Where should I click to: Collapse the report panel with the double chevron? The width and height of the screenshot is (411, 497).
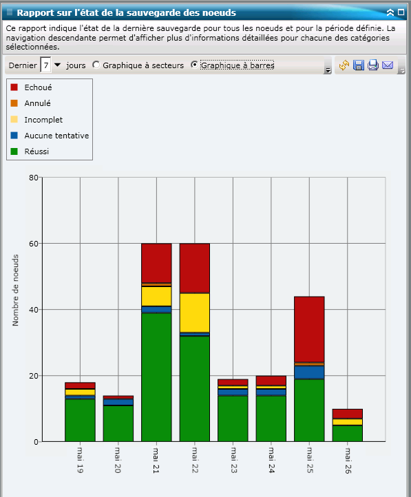pos(390,12)
